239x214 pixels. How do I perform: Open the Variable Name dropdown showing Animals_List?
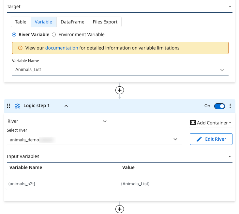(x=120, y=69)
